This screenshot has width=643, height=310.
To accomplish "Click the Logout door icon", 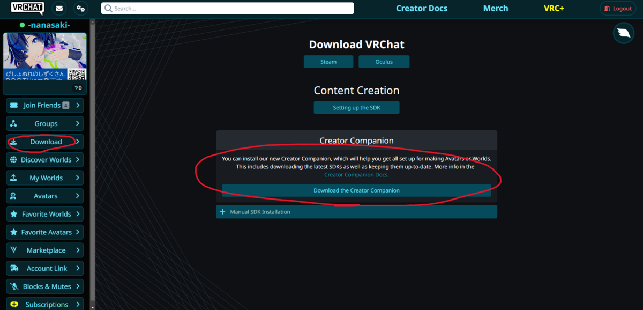I will pos(607,9).
